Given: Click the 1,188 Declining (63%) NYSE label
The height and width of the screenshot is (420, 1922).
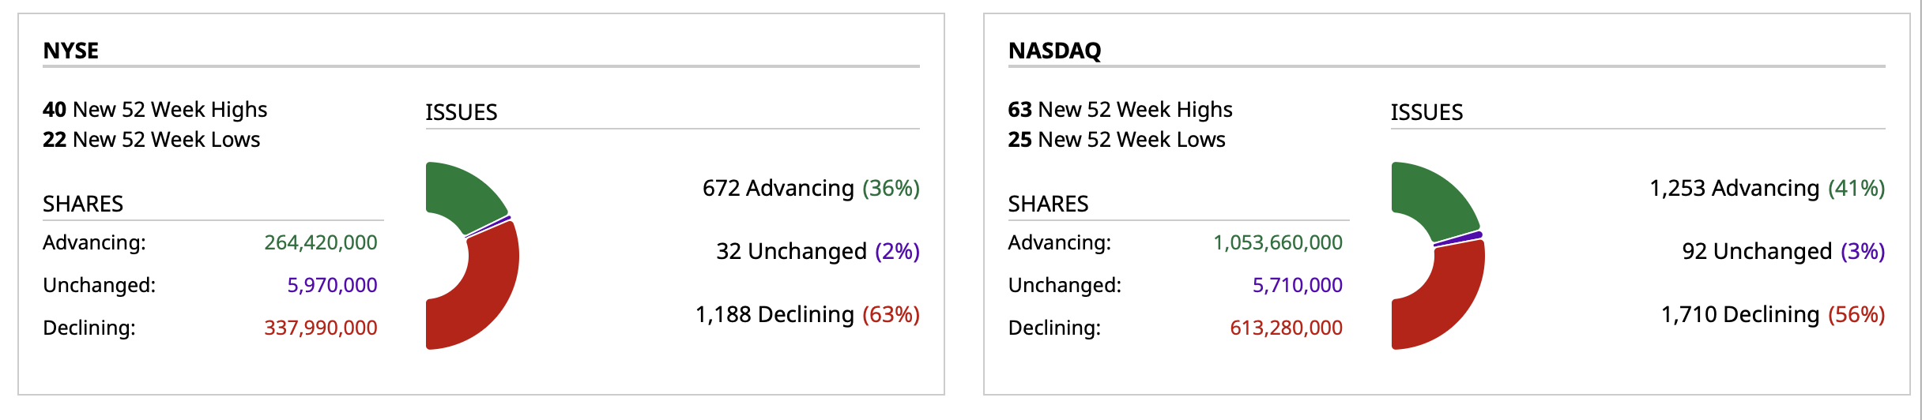Looking at the screenshot, I should tap(807, 314).
